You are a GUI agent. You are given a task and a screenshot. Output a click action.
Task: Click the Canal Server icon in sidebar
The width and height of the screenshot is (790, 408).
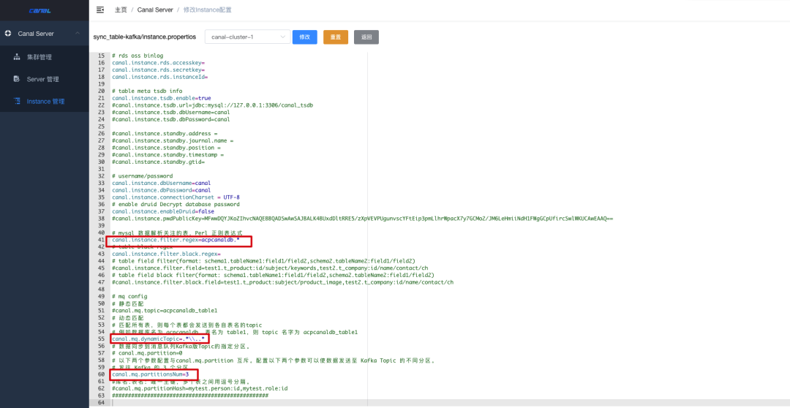(x=7, y=33)
